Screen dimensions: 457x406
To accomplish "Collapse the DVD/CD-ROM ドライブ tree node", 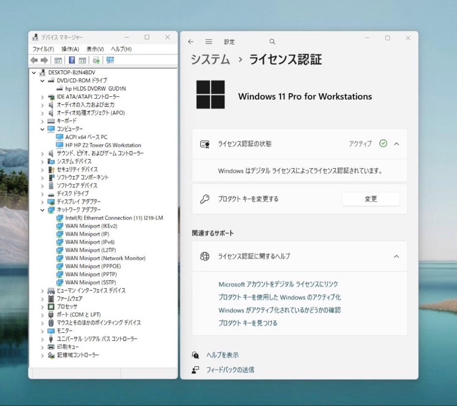I will coord(42,81).
